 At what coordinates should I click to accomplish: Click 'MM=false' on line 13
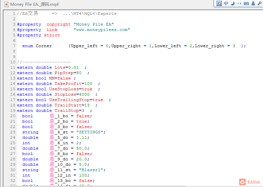[60, 78]
